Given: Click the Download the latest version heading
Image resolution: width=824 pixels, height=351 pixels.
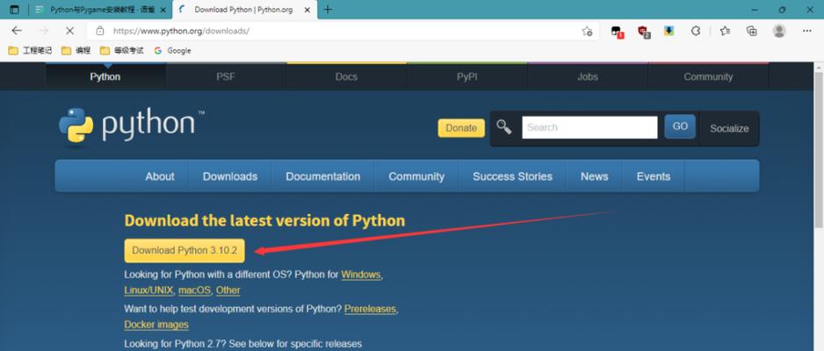Looking at the screenshot, I should tap(265, 220).
